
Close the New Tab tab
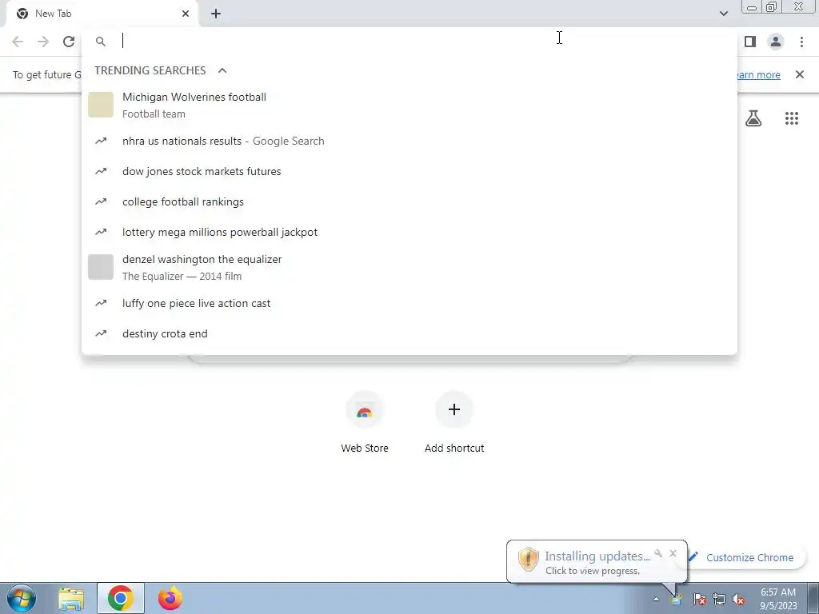pyautogui.click(x=186, y=14)
